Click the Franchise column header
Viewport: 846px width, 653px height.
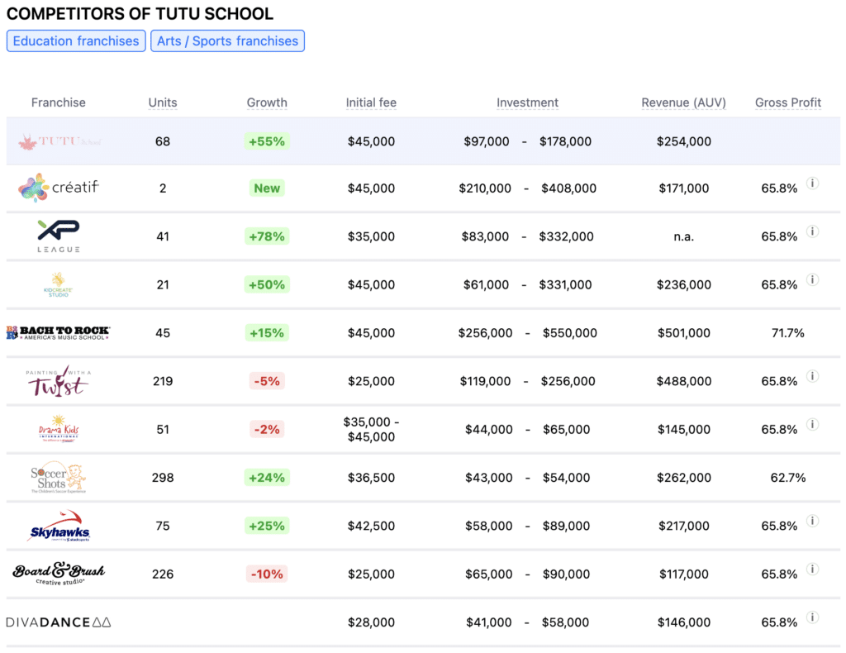tap(59, 102)
